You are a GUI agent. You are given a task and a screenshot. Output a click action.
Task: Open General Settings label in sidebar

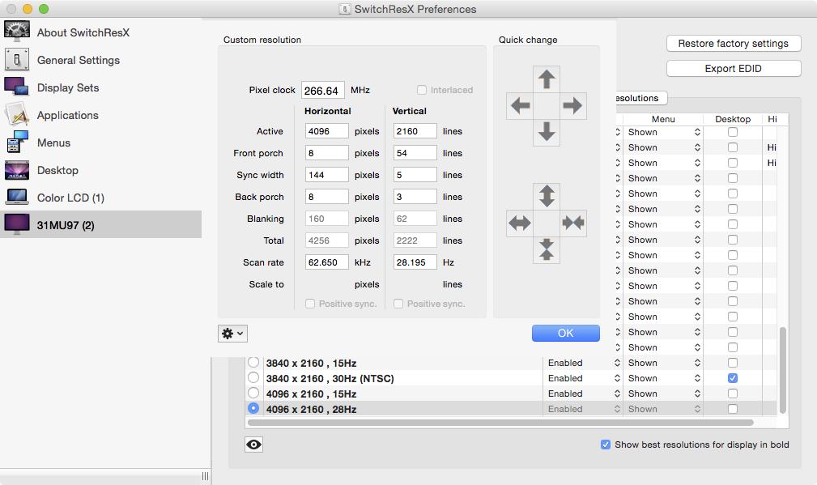(79, 60)
